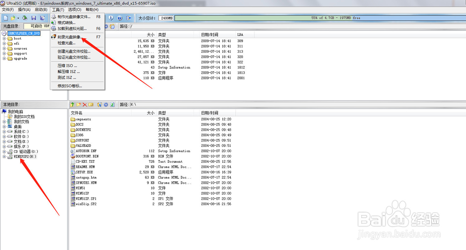This screenshot has width=466, height=250.
Task: Expand the sources folder node
Action: [4, 49]
